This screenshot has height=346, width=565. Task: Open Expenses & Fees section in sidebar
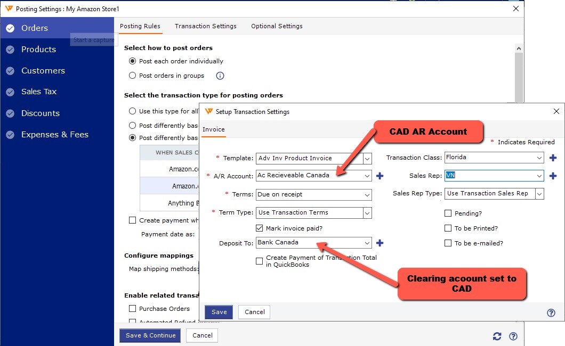point(57,135)
